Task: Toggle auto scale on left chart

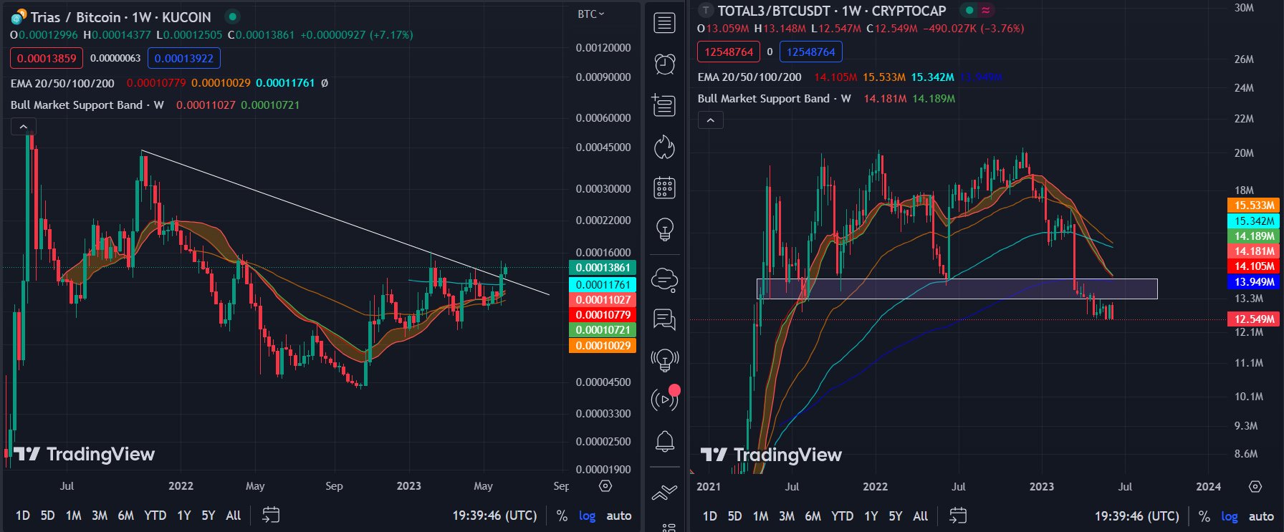Action: (619, 516)
